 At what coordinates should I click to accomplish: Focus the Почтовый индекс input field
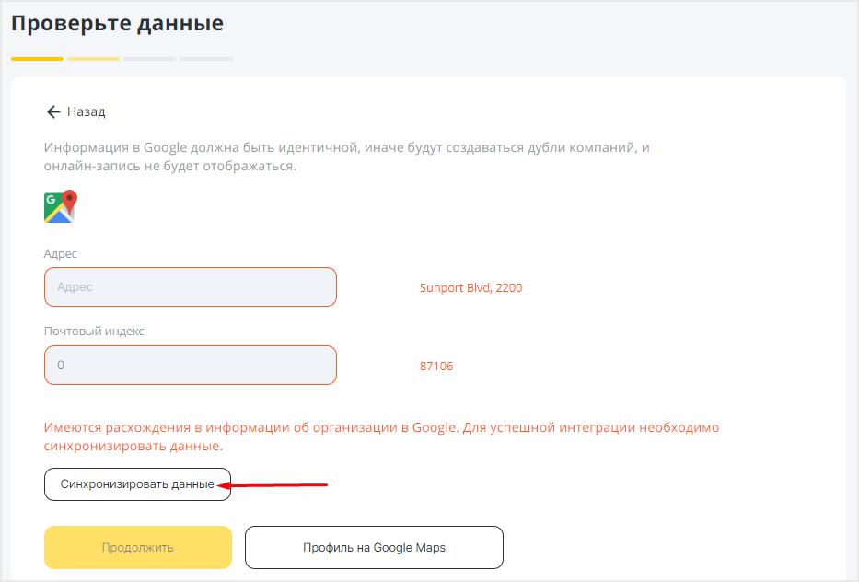coord(190,365)
